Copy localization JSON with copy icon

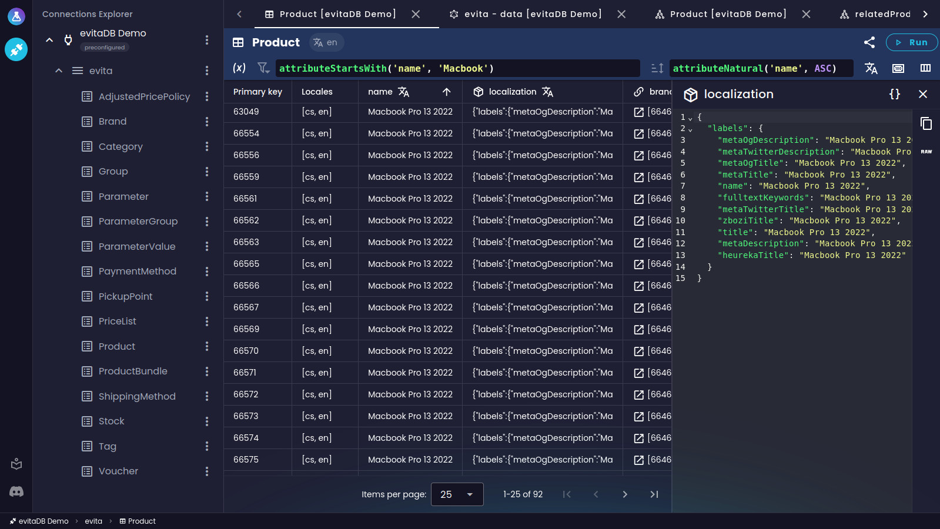(926, 123)
